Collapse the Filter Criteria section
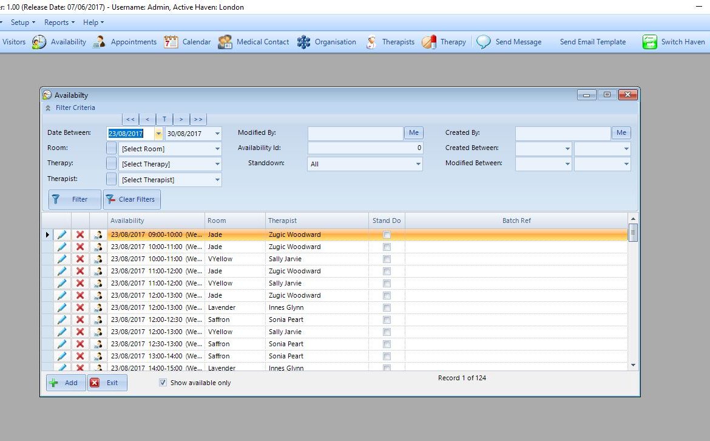This screenshot has height=441, width=710. point(47,108)
